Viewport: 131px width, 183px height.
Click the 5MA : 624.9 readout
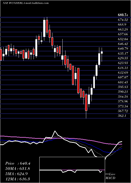pos(16,174)
